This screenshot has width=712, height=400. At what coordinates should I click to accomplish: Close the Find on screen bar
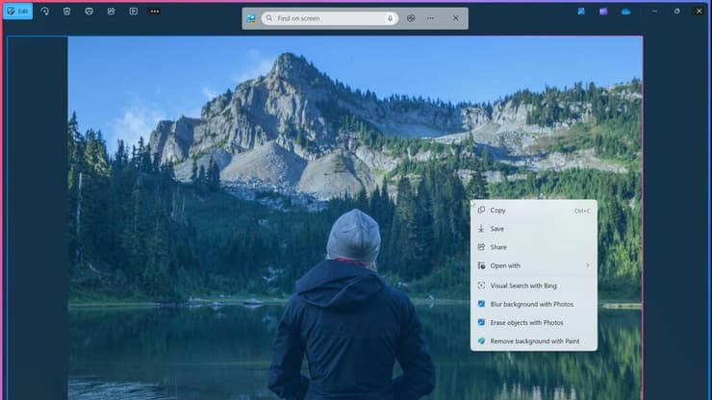[x=455, y=18]
